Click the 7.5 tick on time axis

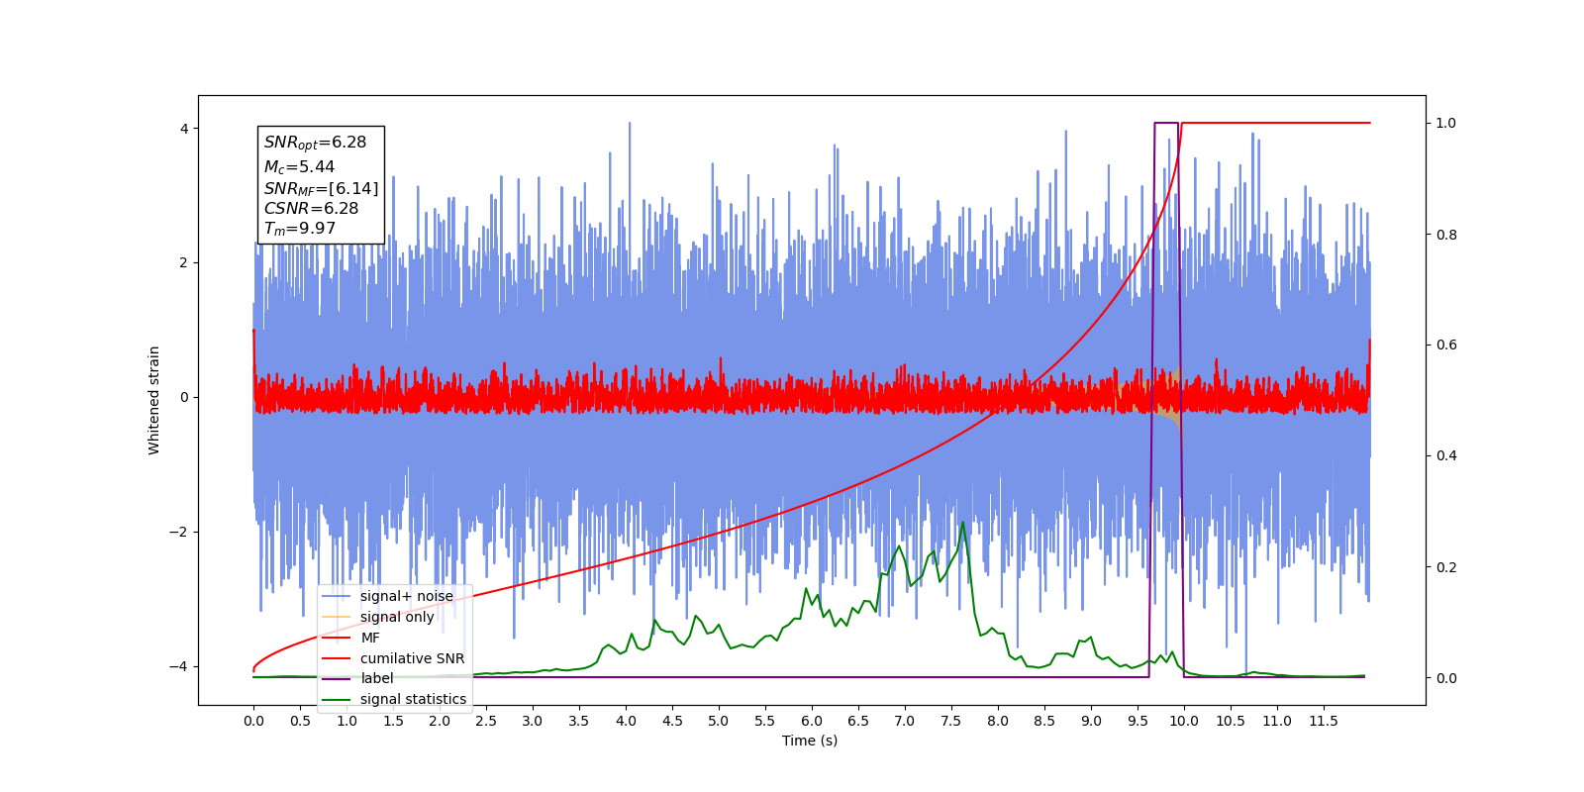(x=951, y=721)
